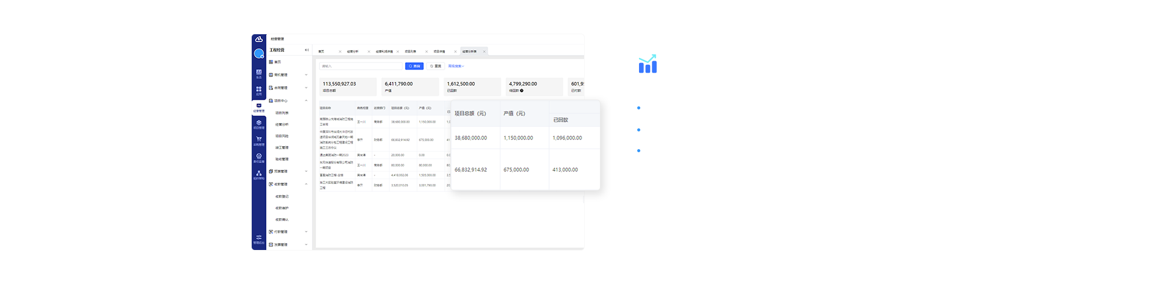
Task: Click the 413,000.00 value in the zoomed popup
Action: 565,170
